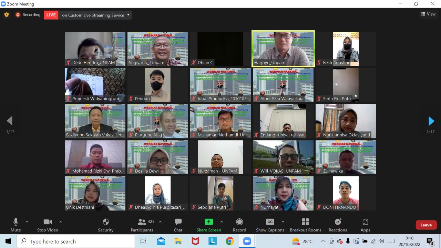441x248 pixels.
Task: Open the video settings dropdown arrow
Action: pos(61,221)
